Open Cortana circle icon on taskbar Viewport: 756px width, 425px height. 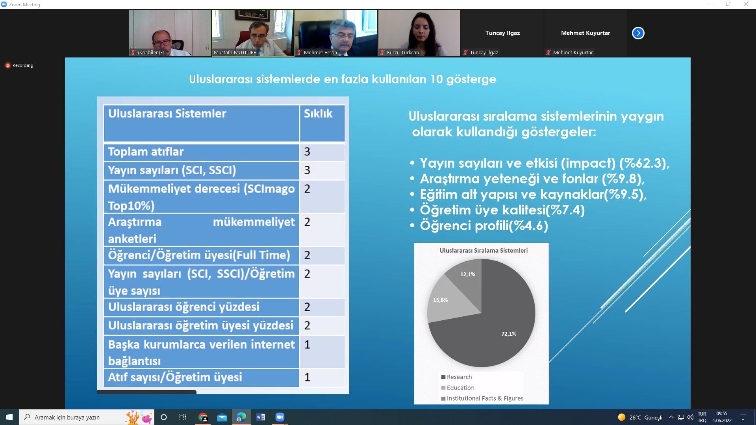(x=164, y=417)
